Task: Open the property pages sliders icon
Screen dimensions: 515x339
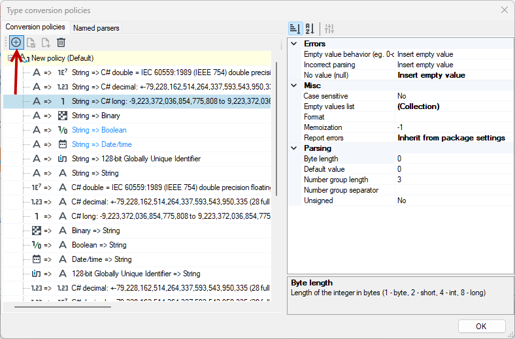Action: point(329,29)
